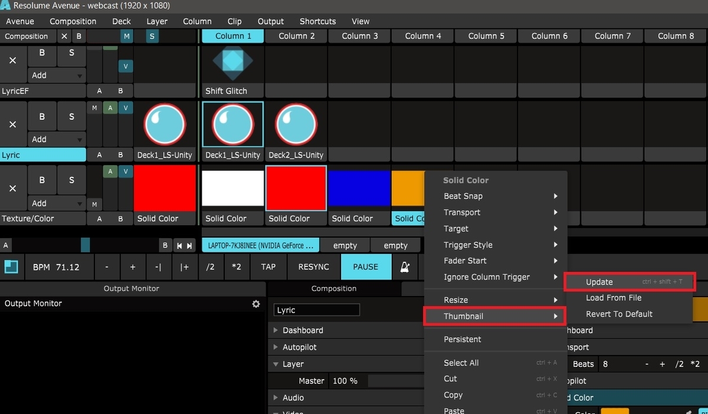Select Persistent in context menu
The image size is (708, 414).
click(496, 339)
